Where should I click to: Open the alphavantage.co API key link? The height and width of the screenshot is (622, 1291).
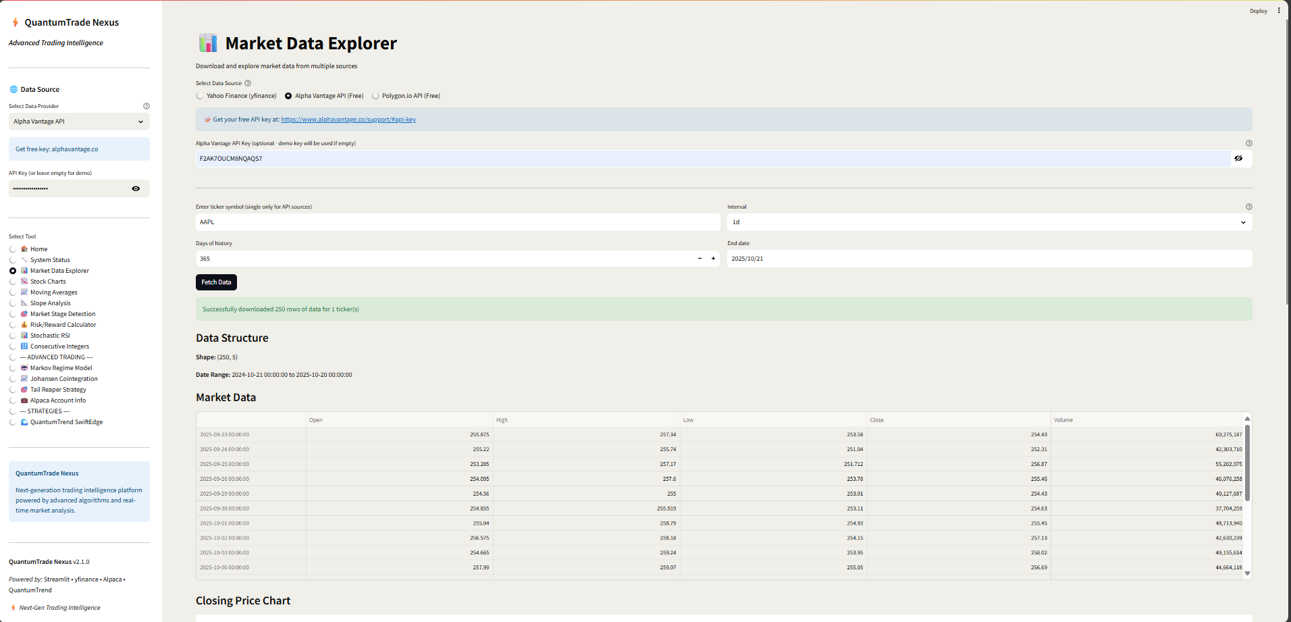coord(348,120)
